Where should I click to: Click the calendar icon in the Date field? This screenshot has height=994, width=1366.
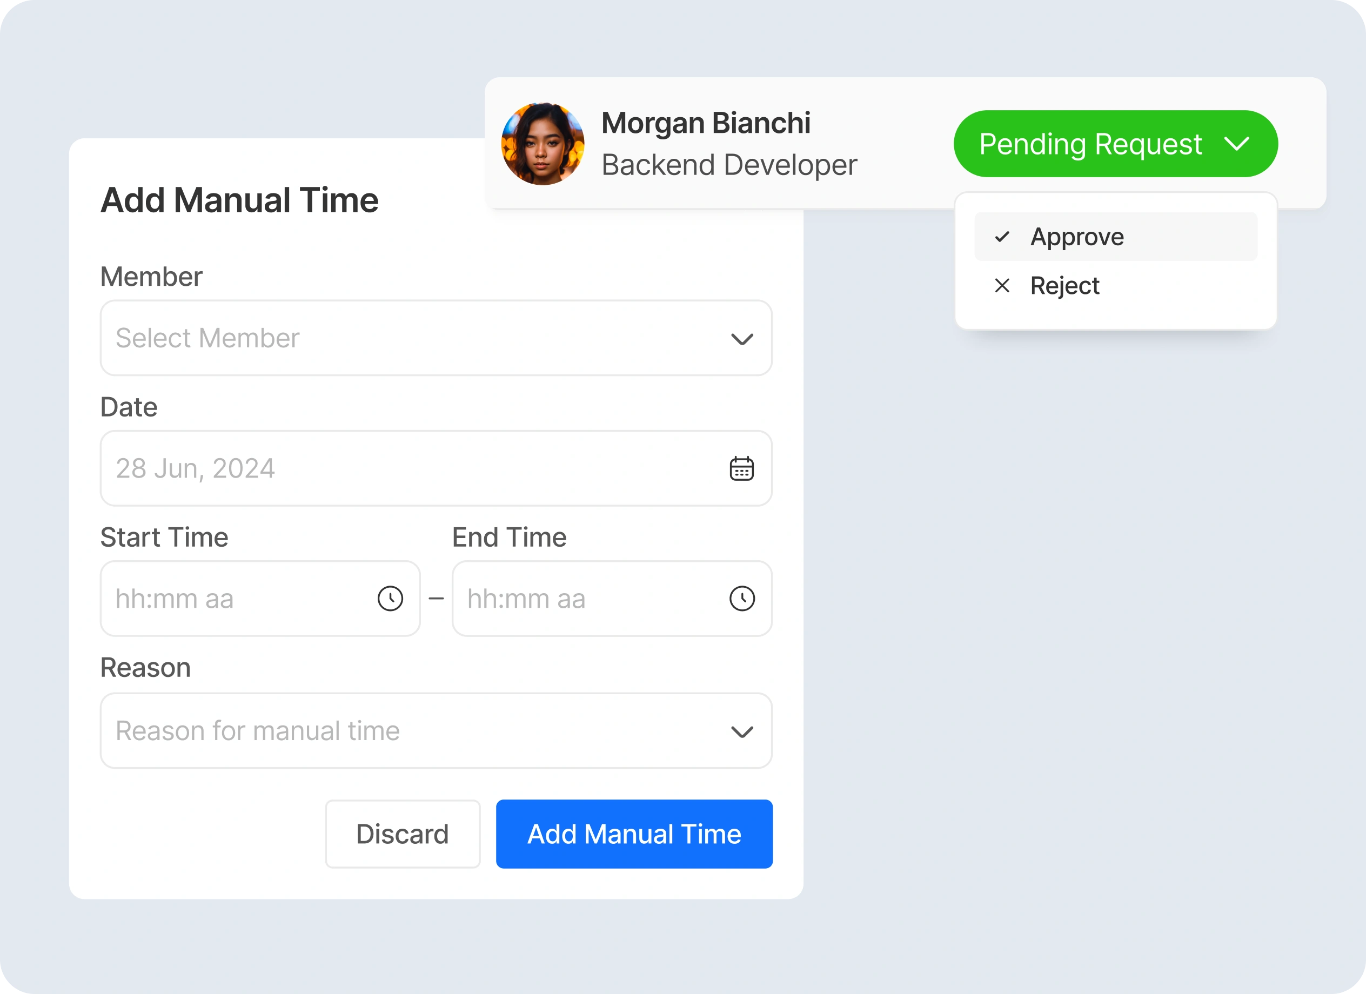coord(742,468)
